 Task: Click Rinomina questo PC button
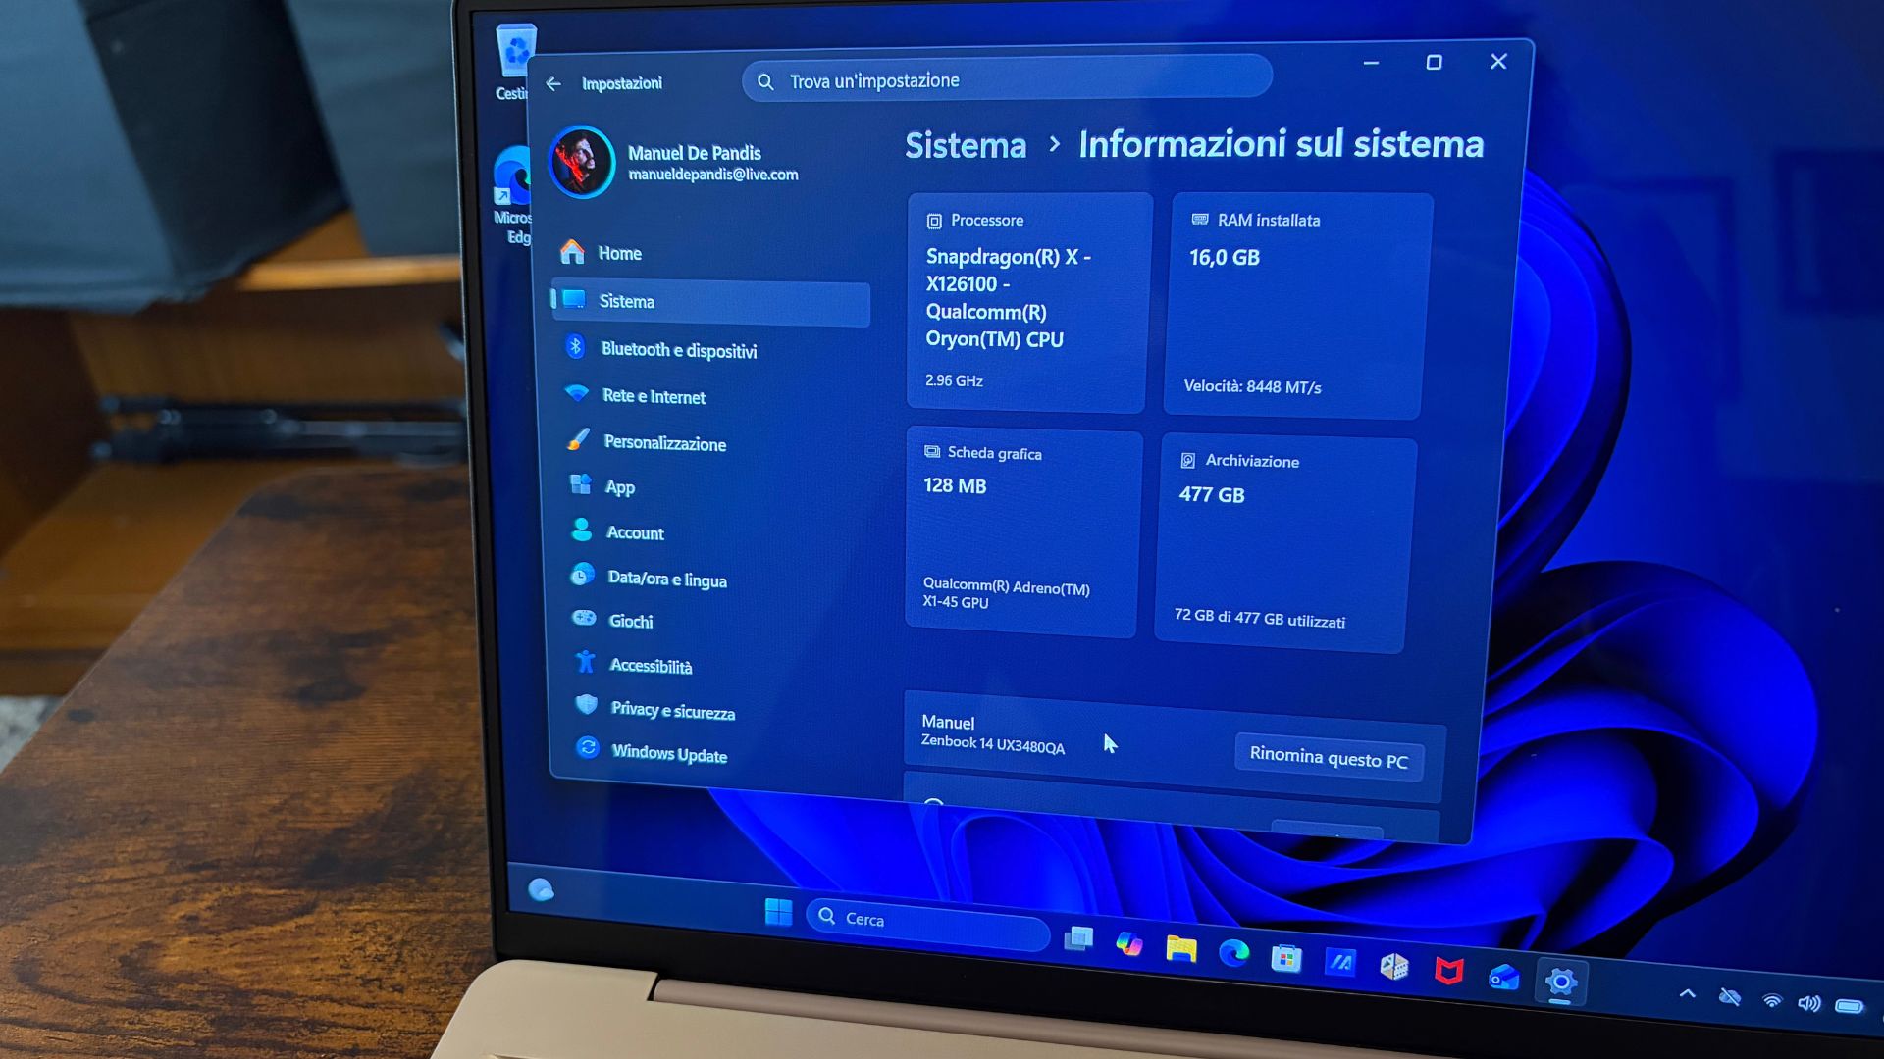pyautogui.click(x=1329, y=758)
